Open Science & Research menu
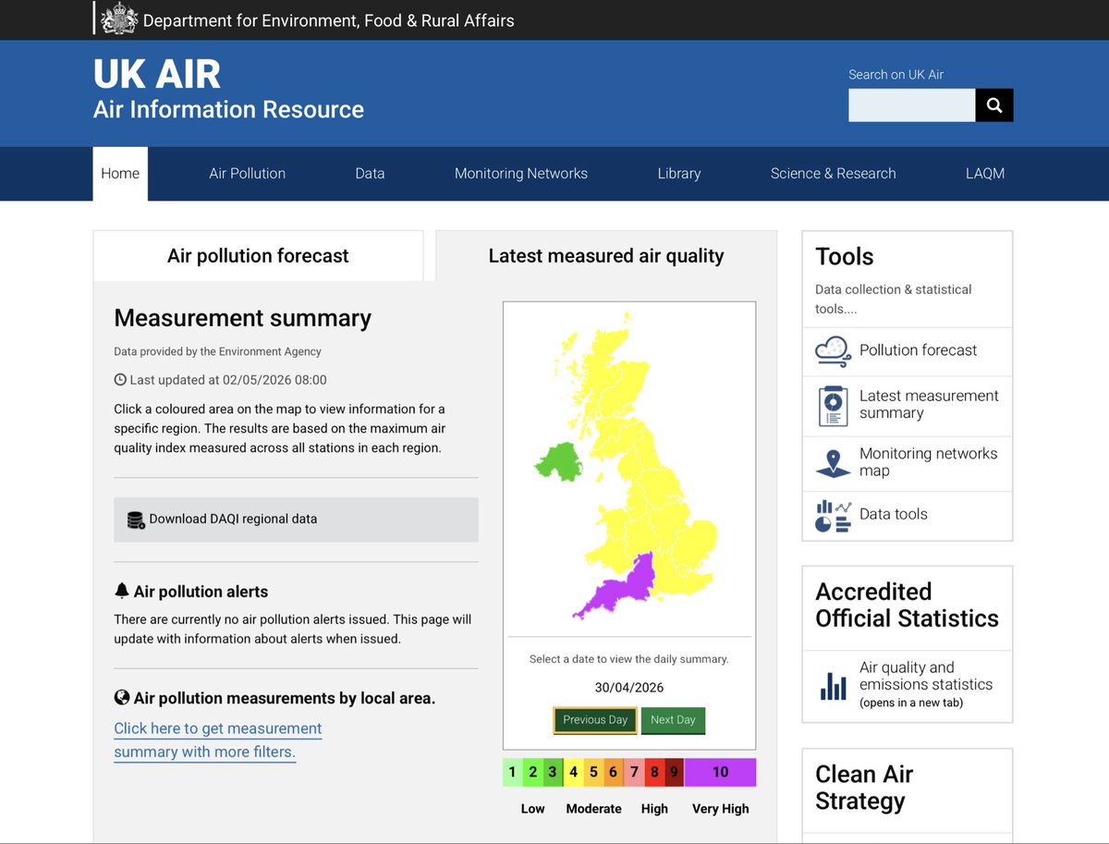The width and height of the screenshot is (1109, 844). click(x=833, y=173)
